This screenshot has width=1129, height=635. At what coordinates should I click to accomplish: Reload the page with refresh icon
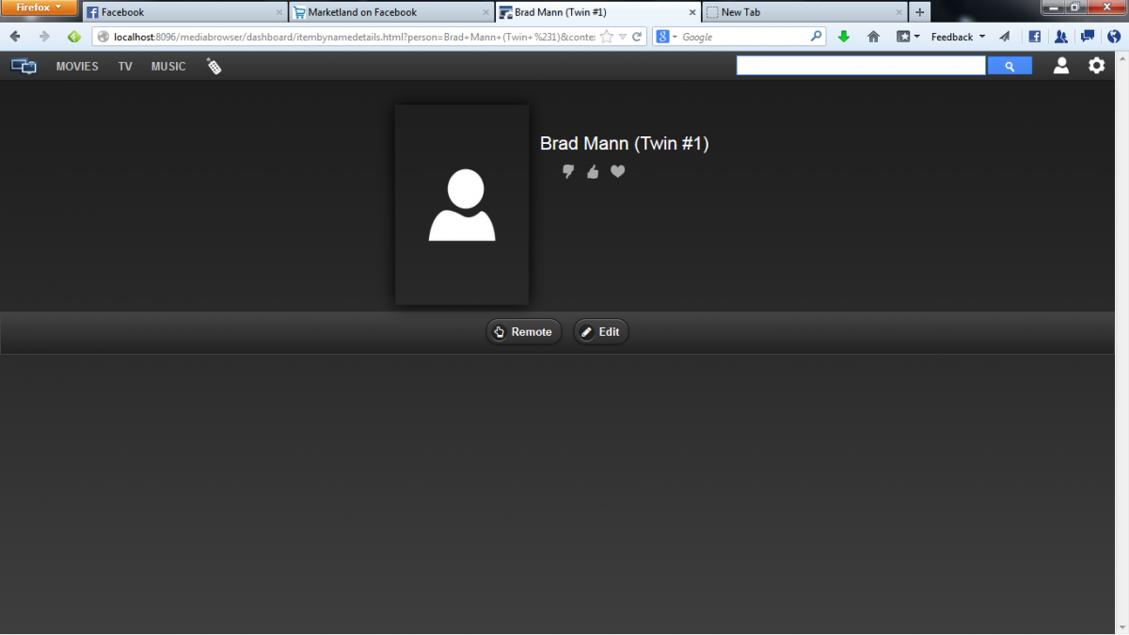point(637,37)
